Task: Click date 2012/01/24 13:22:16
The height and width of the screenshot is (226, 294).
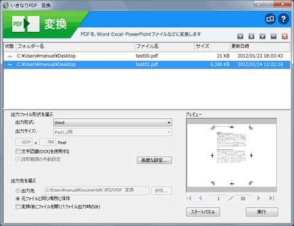Action: 260,65
